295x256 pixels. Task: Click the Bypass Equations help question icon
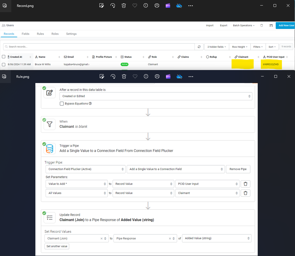(x=90, y=103)
